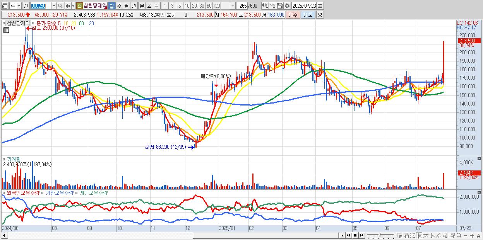This screenshot has height=240, width=483.
Task: Click the minus zoom-out icon
Action: (465, 236)
